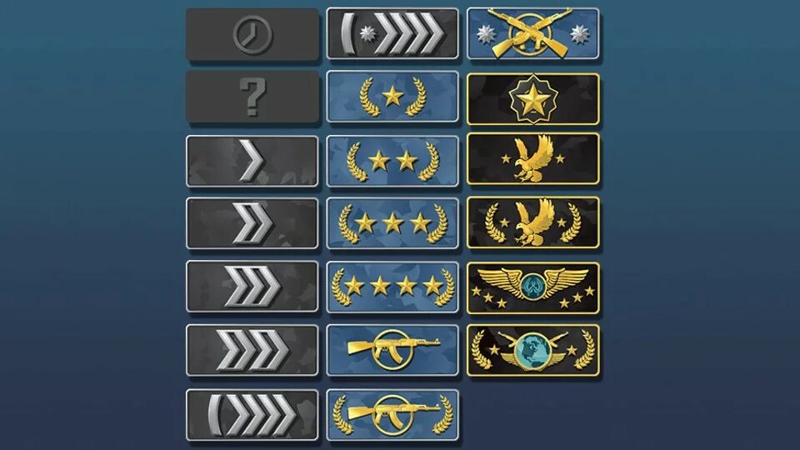Click Silver Elite Master badge with star
The height and width of the screenshot is (450, 800).
click(x=392, y=33)
